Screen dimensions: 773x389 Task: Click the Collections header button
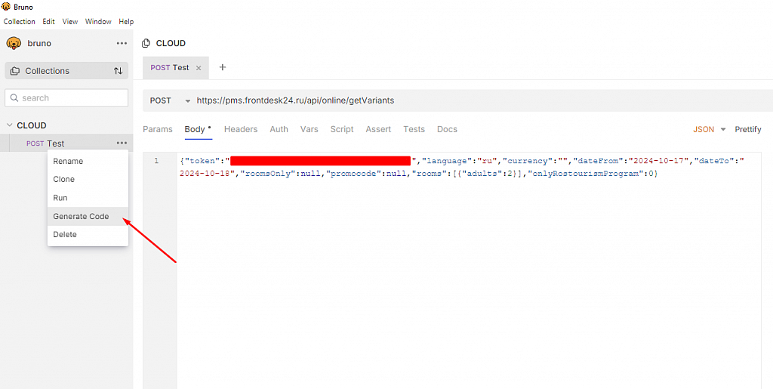[x=66, y=71]
